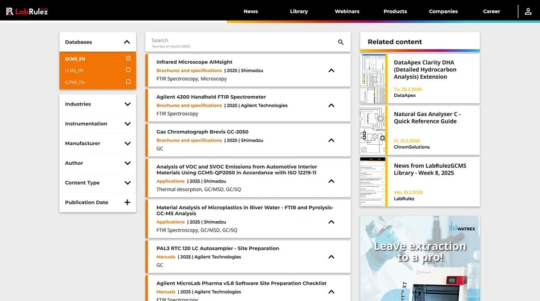540x301 pixels.
Task: Expand the Manufacturer filter
Action: tap(128, 144)
